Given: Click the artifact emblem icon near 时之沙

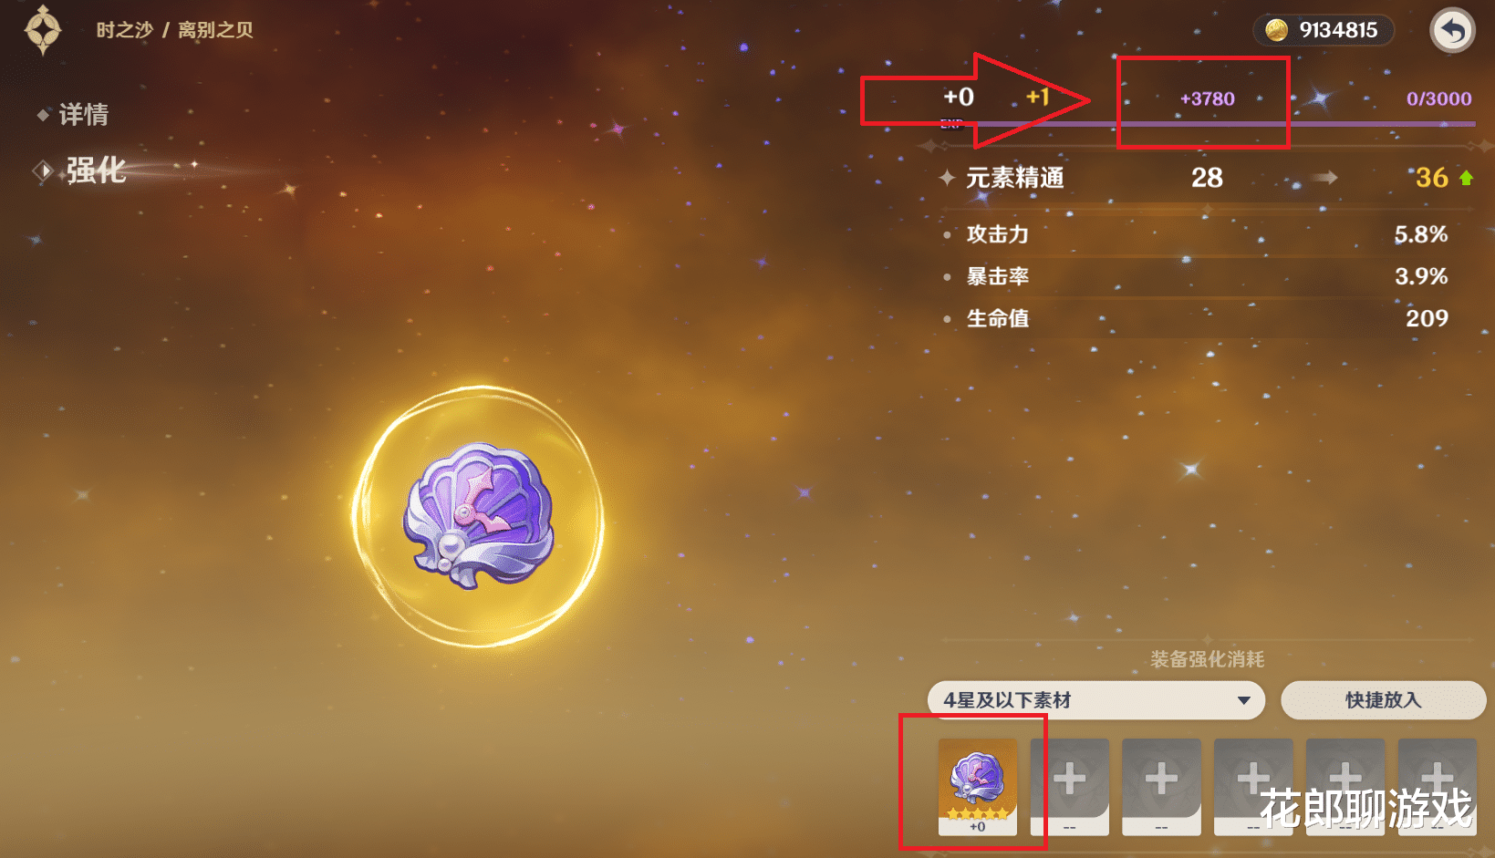Looking at the screenshot, I should coord(43,29).
